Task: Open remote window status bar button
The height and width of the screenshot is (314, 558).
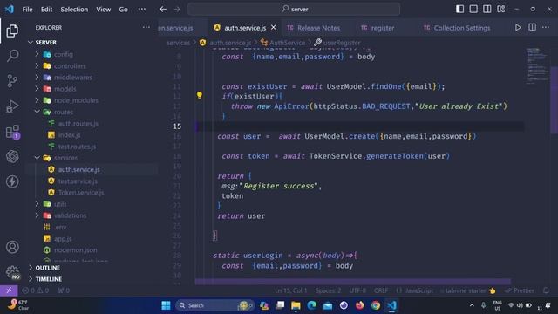Action: 9,290
